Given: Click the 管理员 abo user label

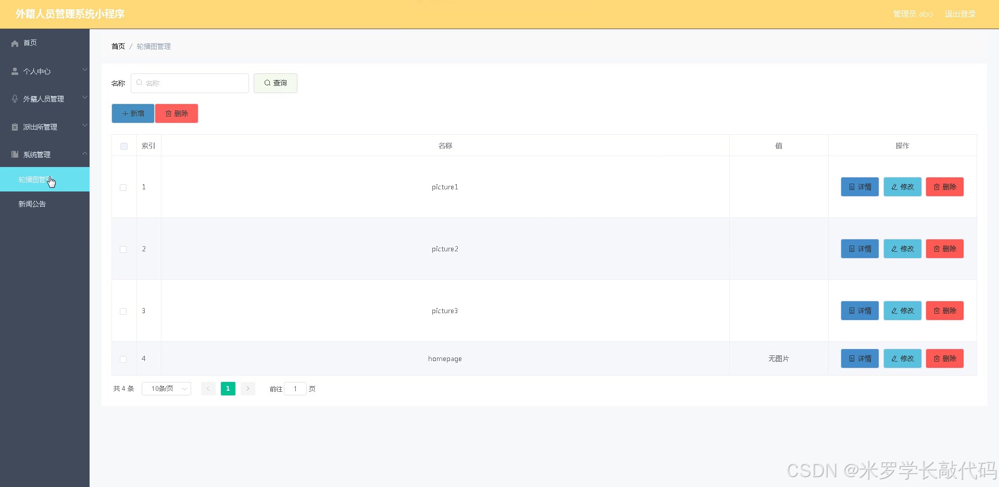Looking at the screenshot, I should click(x=913, y=14).
